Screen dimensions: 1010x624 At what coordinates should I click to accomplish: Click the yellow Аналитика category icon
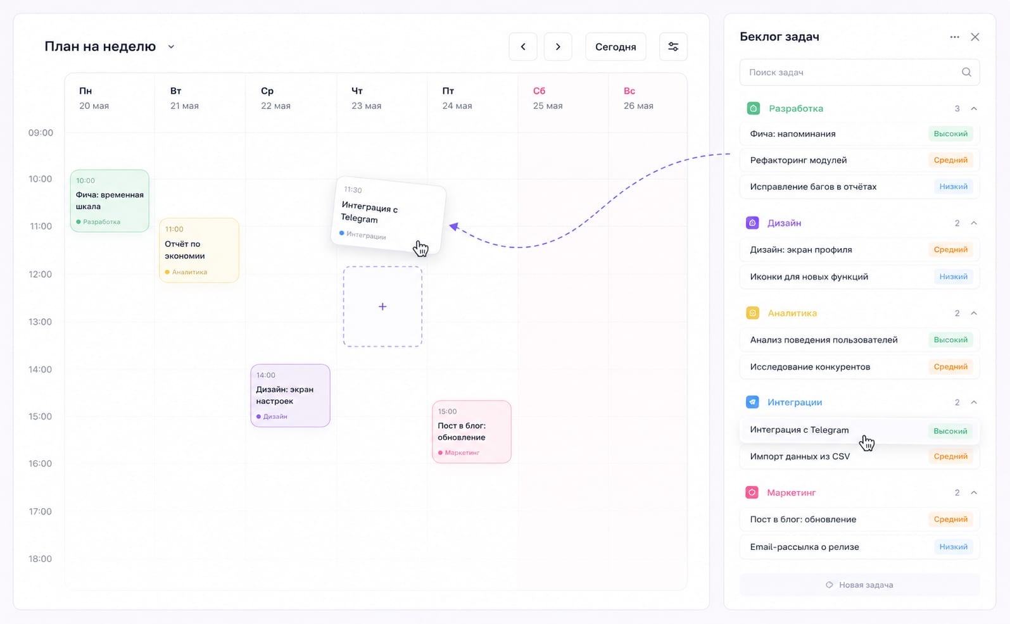752,313
